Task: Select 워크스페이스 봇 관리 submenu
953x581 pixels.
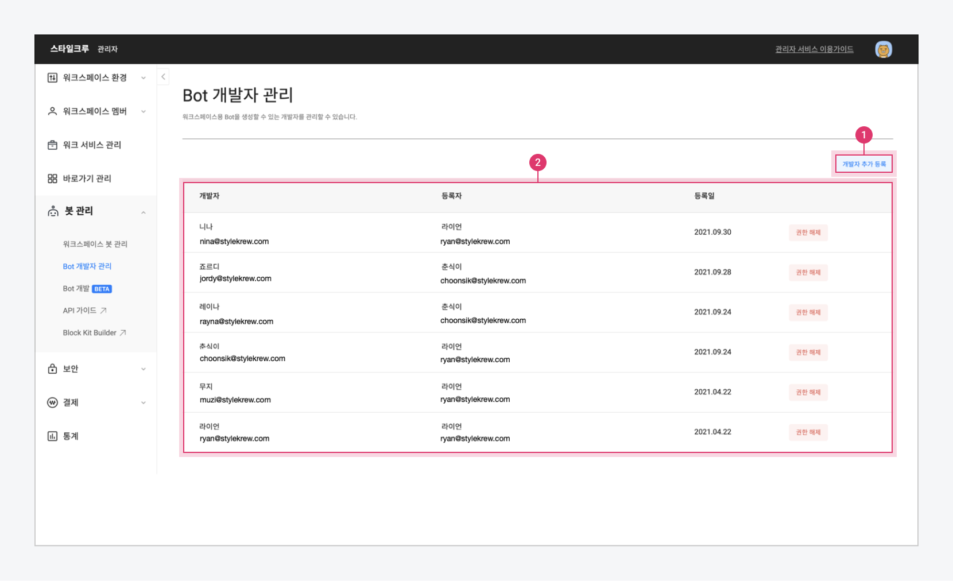Action: point(95,244)
